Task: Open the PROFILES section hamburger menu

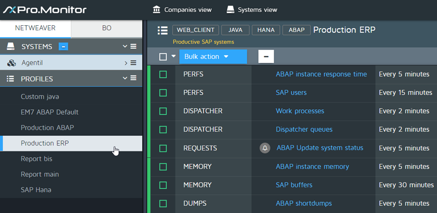Action: 133,78
